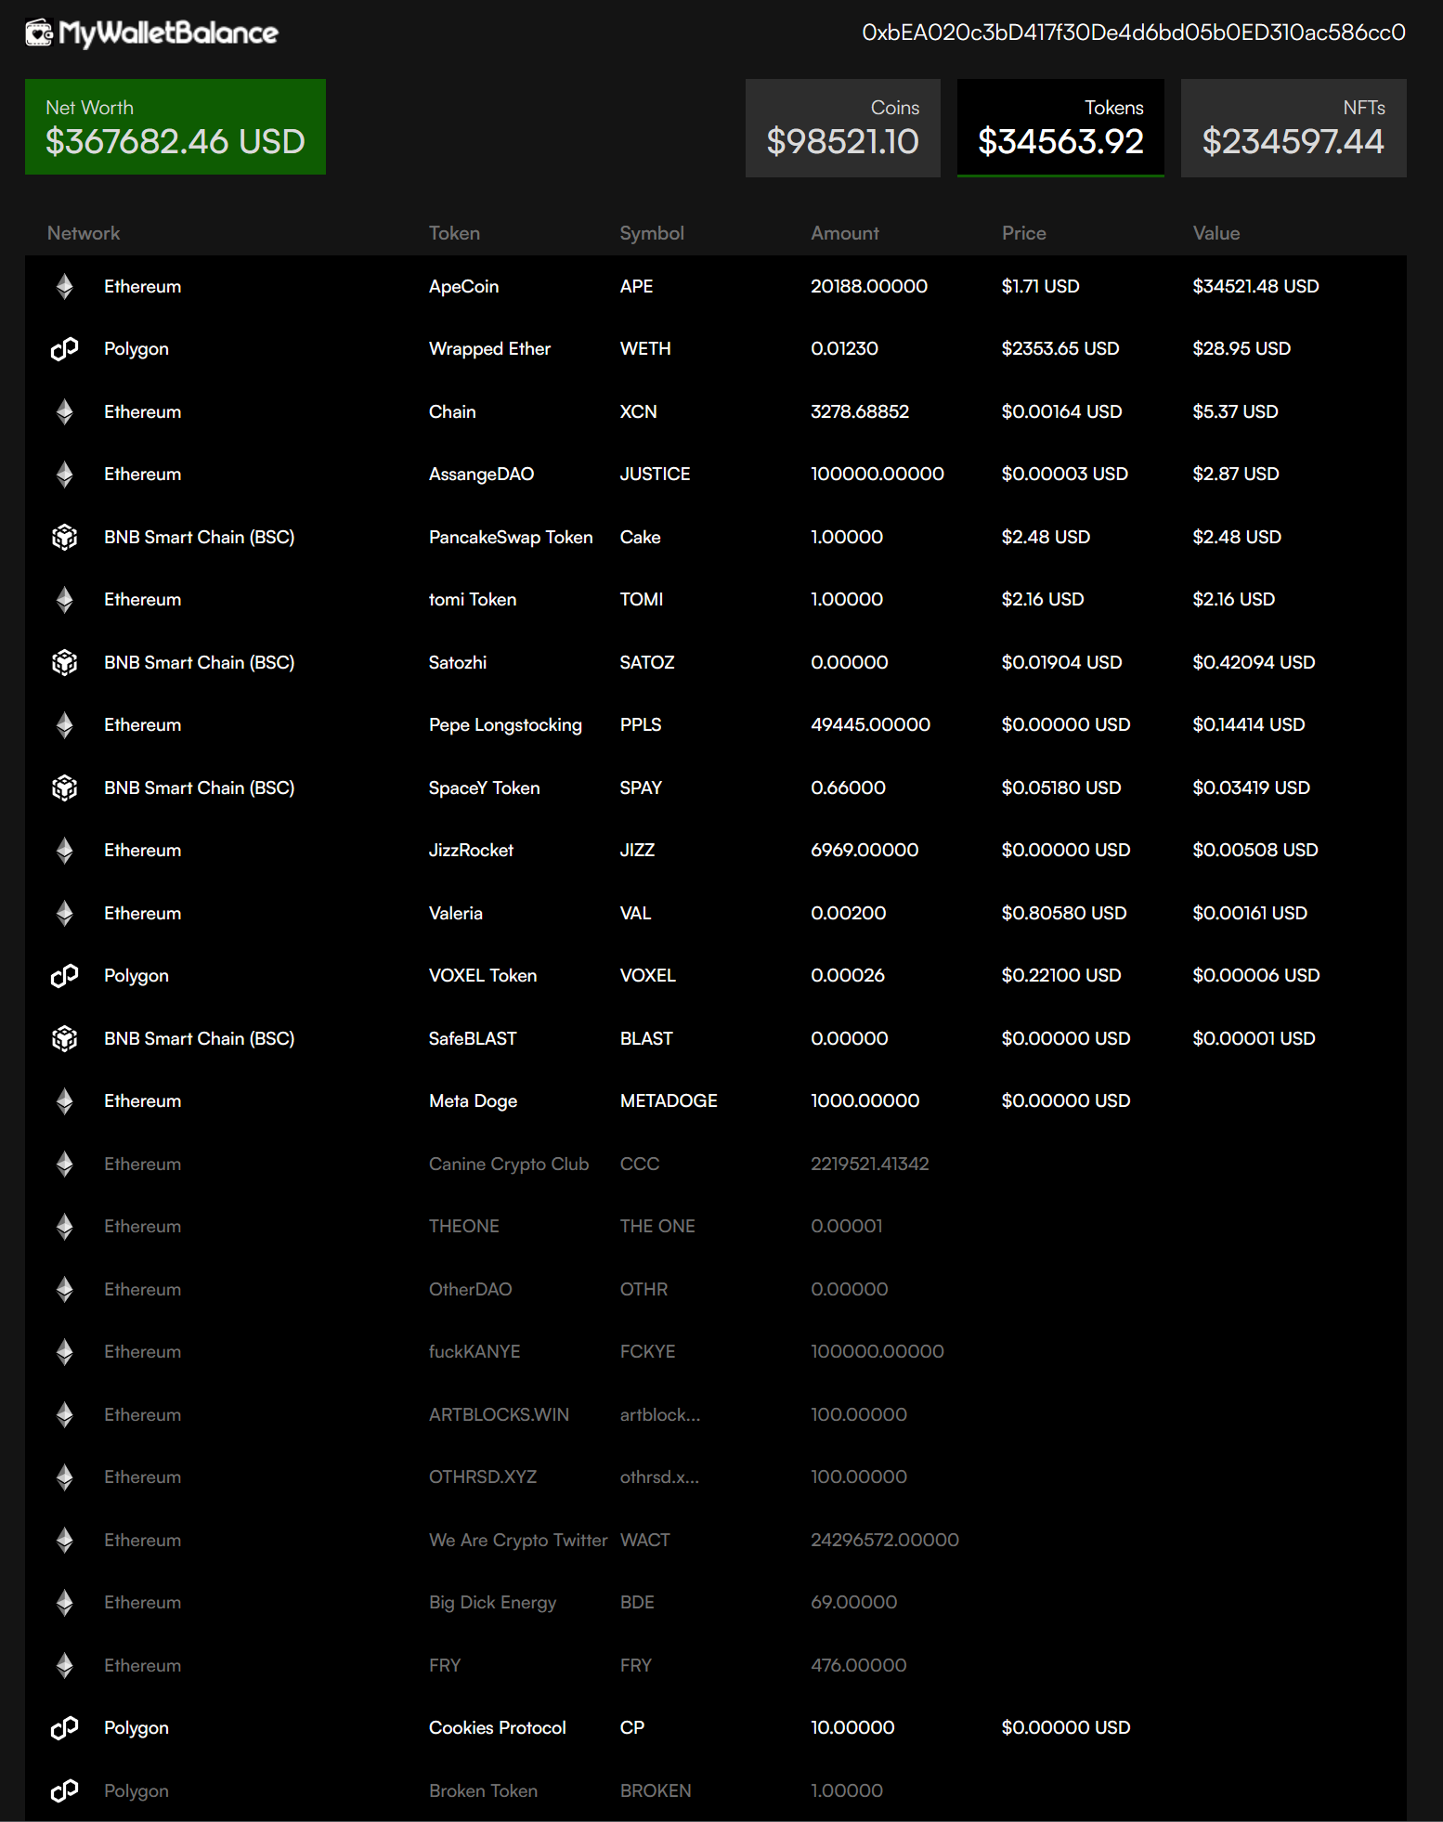Screen dimensions: 1443x1822
Task: Click the BLAST symbol cell
Action: (646, 1039)
